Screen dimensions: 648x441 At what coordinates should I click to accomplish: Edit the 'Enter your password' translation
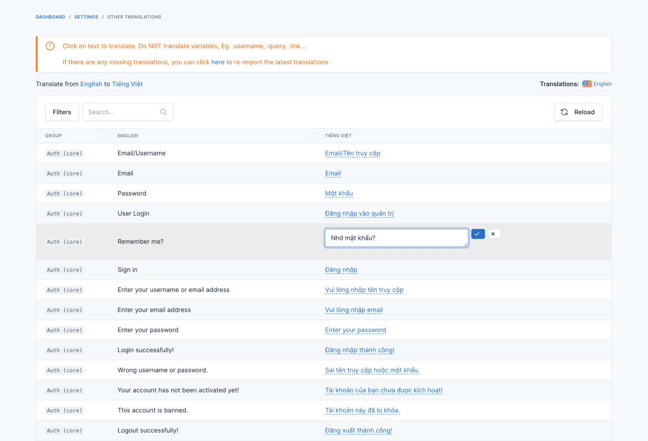click(355, 330)
